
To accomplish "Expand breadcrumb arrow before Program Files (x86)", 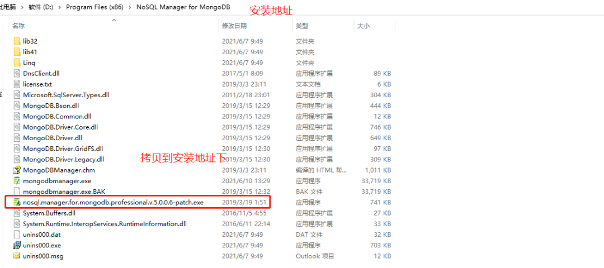I will tap(59, 8).
